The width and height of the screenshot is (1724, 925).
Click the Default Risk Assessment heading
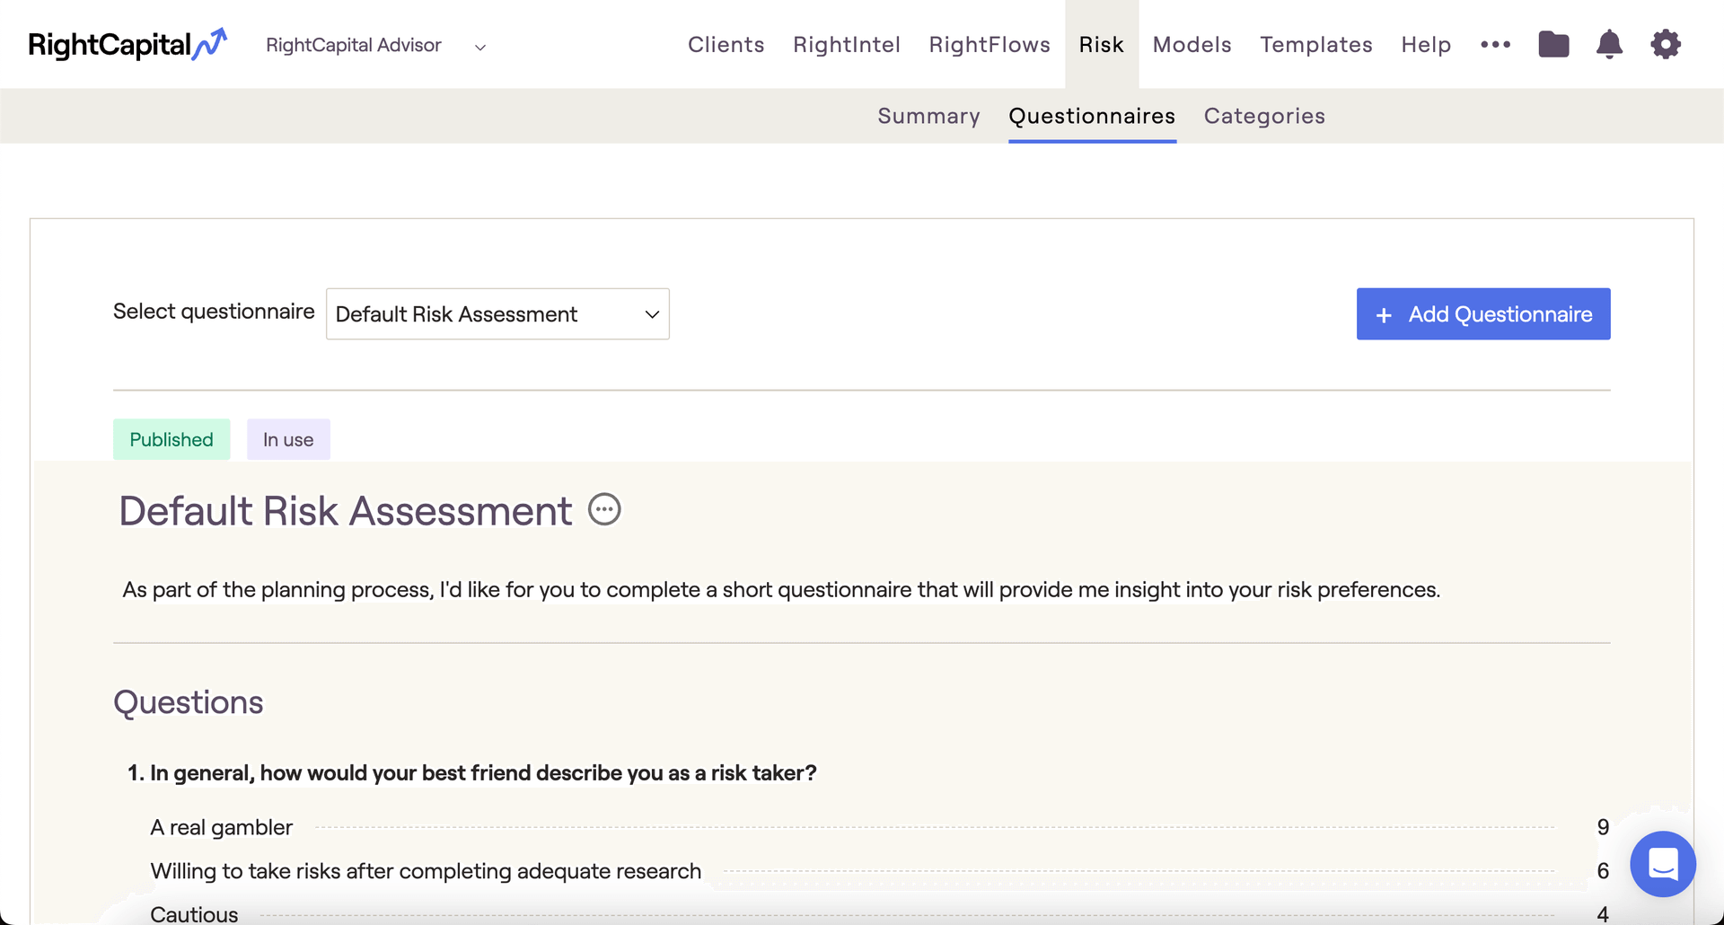point(346,510)
